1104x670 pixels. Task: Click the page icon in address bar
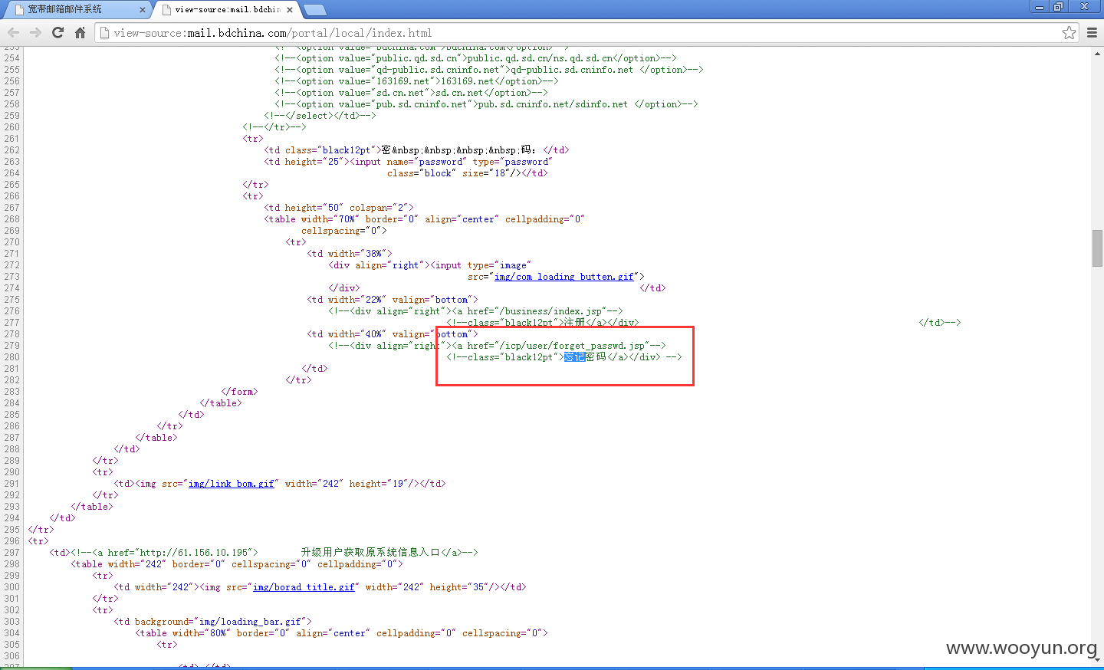105,33
